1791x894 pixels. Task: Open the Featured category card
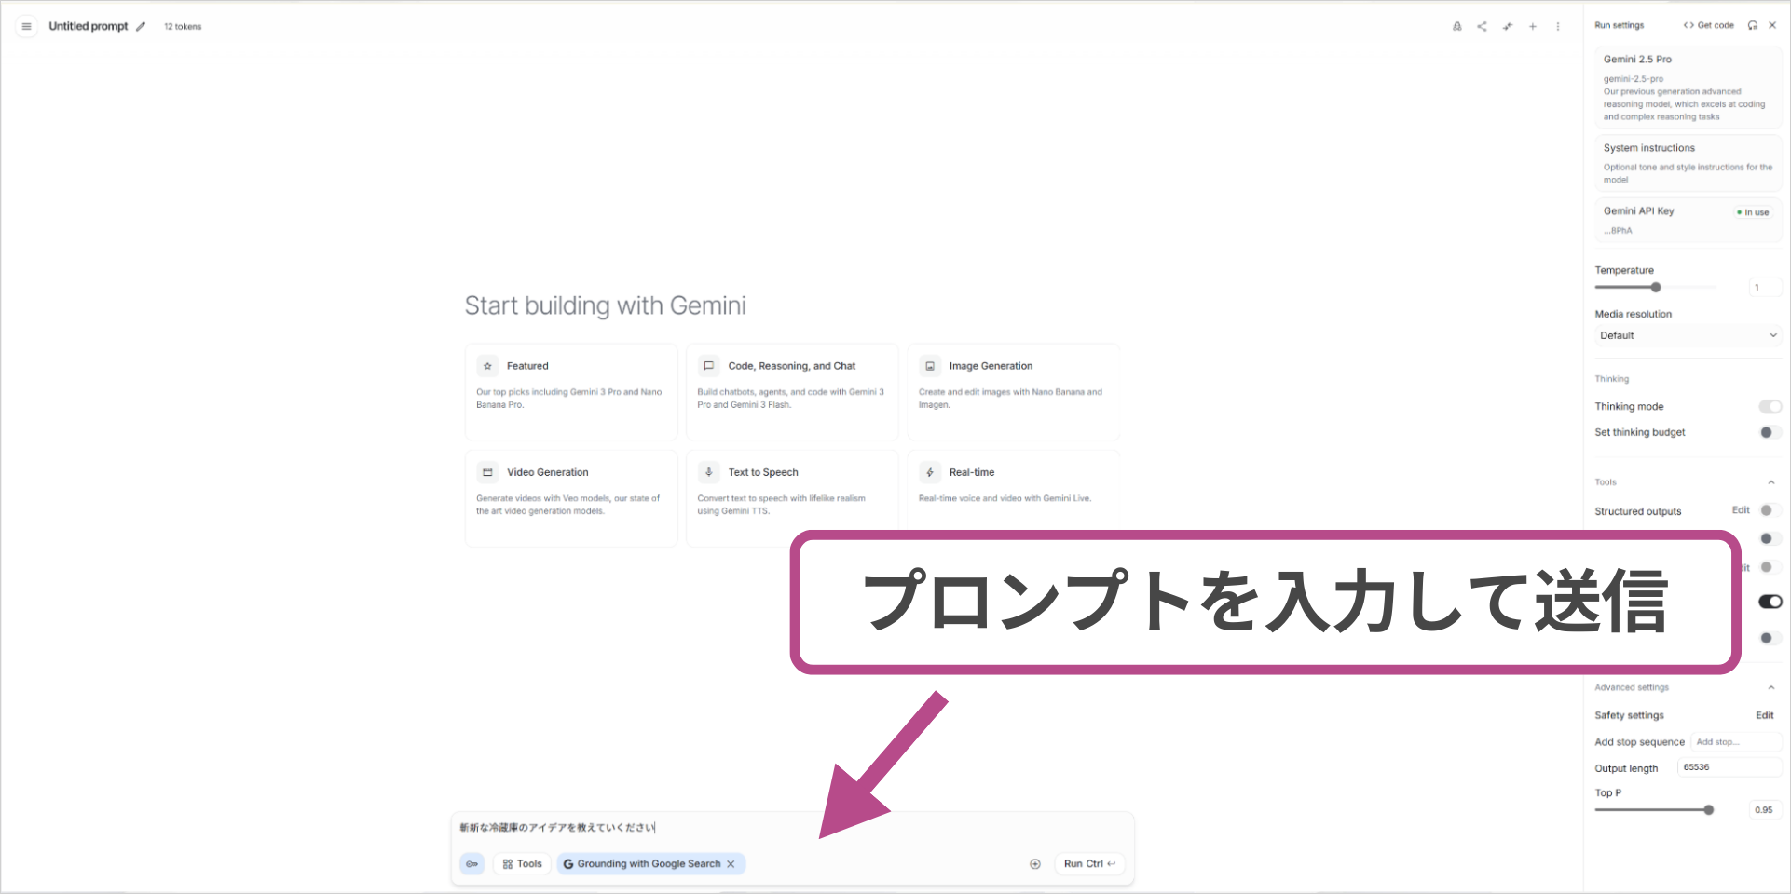pos(570,392)
